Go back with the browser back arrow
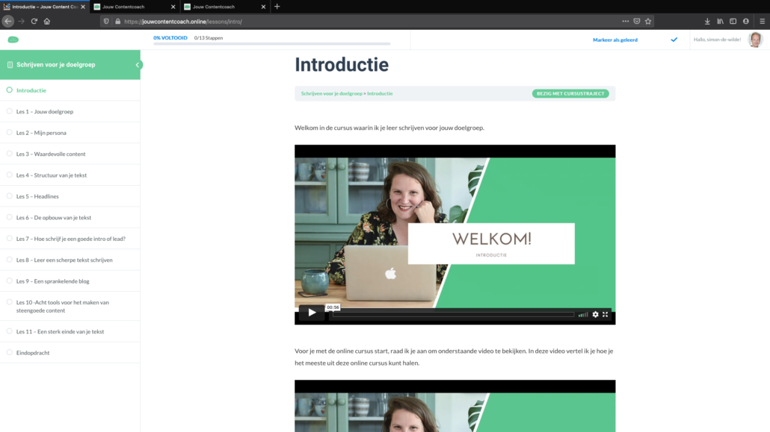 pyautogui.click(x=8, y=21)
